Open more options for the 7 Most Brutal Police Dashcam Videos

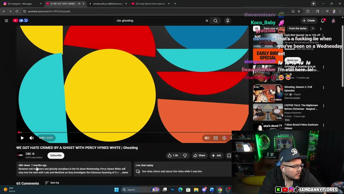324,125
